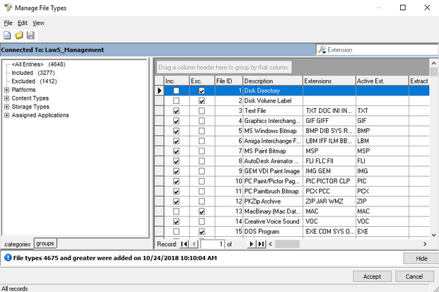
Task: Click the New file toolbar icon
Action: click(x=7, y=35)
